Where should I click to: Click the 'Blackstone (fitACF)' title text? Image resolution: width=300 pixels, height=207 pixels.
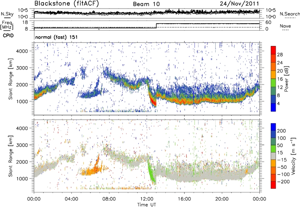pos(66,3)
